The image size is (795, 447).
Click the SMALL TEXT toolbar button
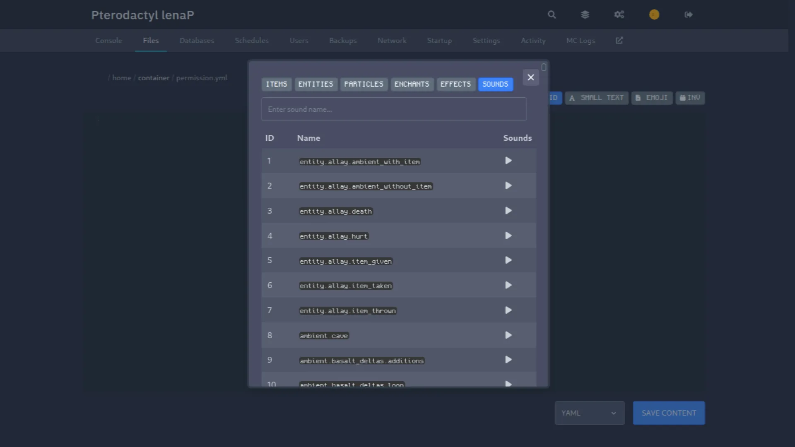pyautogui.click(x=596, y=98)
